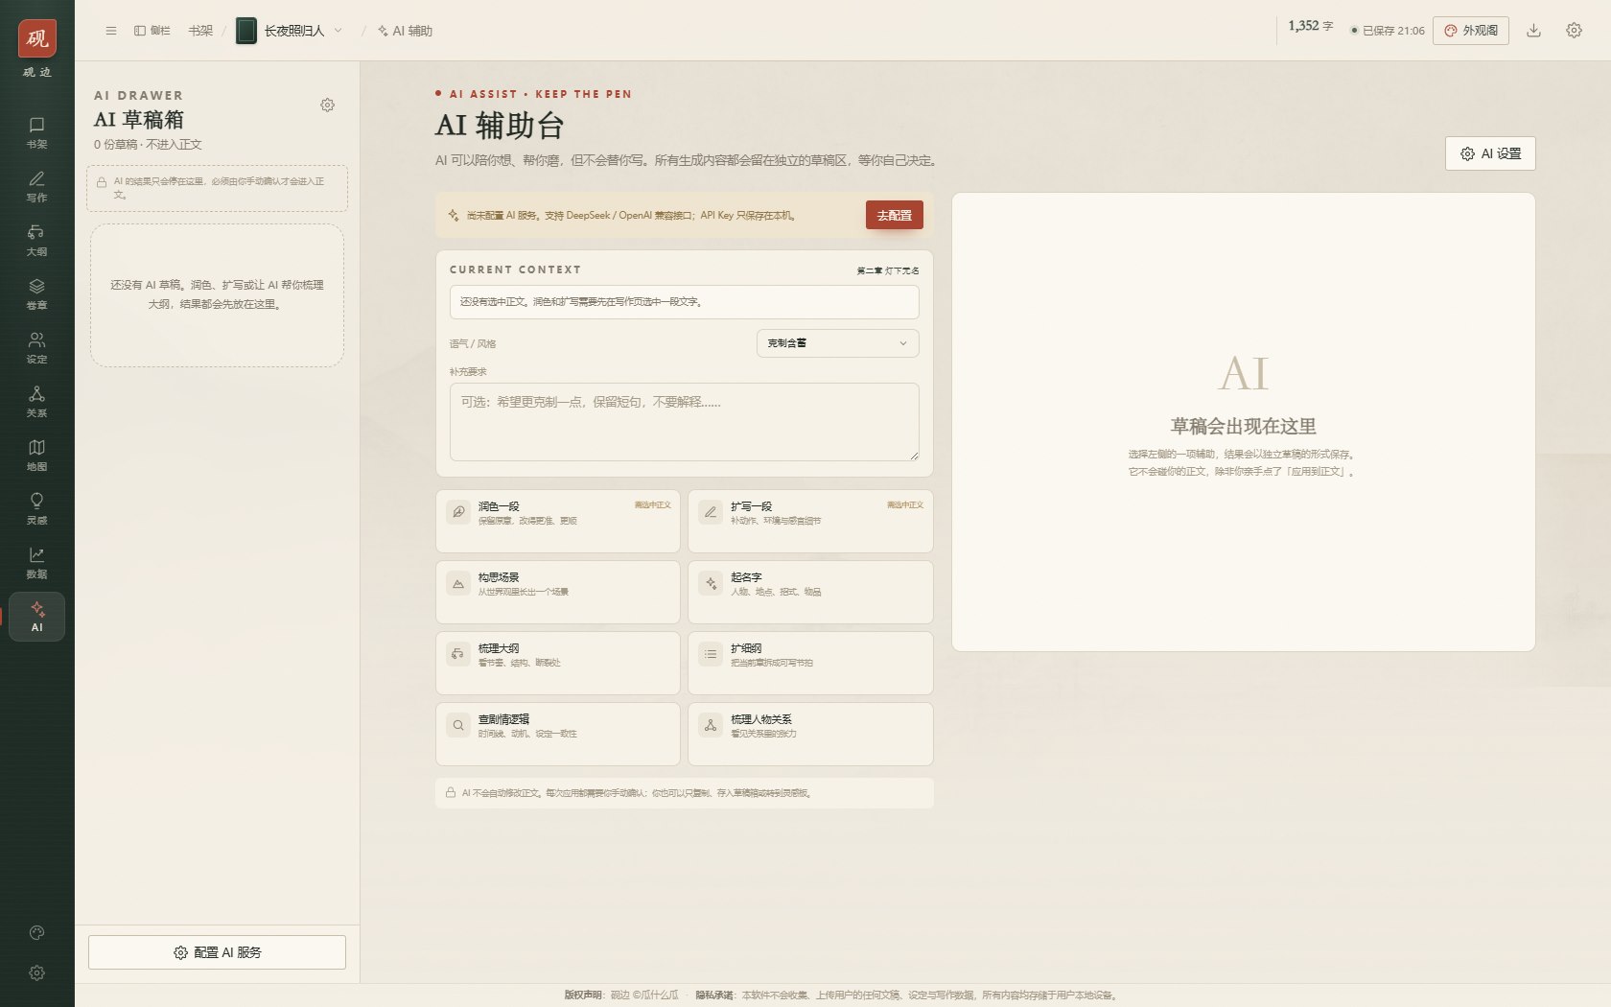Image resolution: width=1611 pixels, height=1007 pixels.
Task: Toggle the 侧栏 sidebar panel
Action: pos(152,31)
